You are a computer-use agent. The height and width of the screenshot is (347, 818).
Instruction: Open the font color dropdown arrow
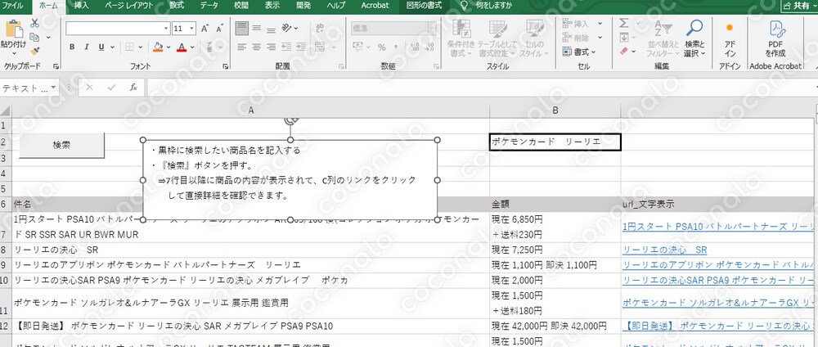[192, 47]
